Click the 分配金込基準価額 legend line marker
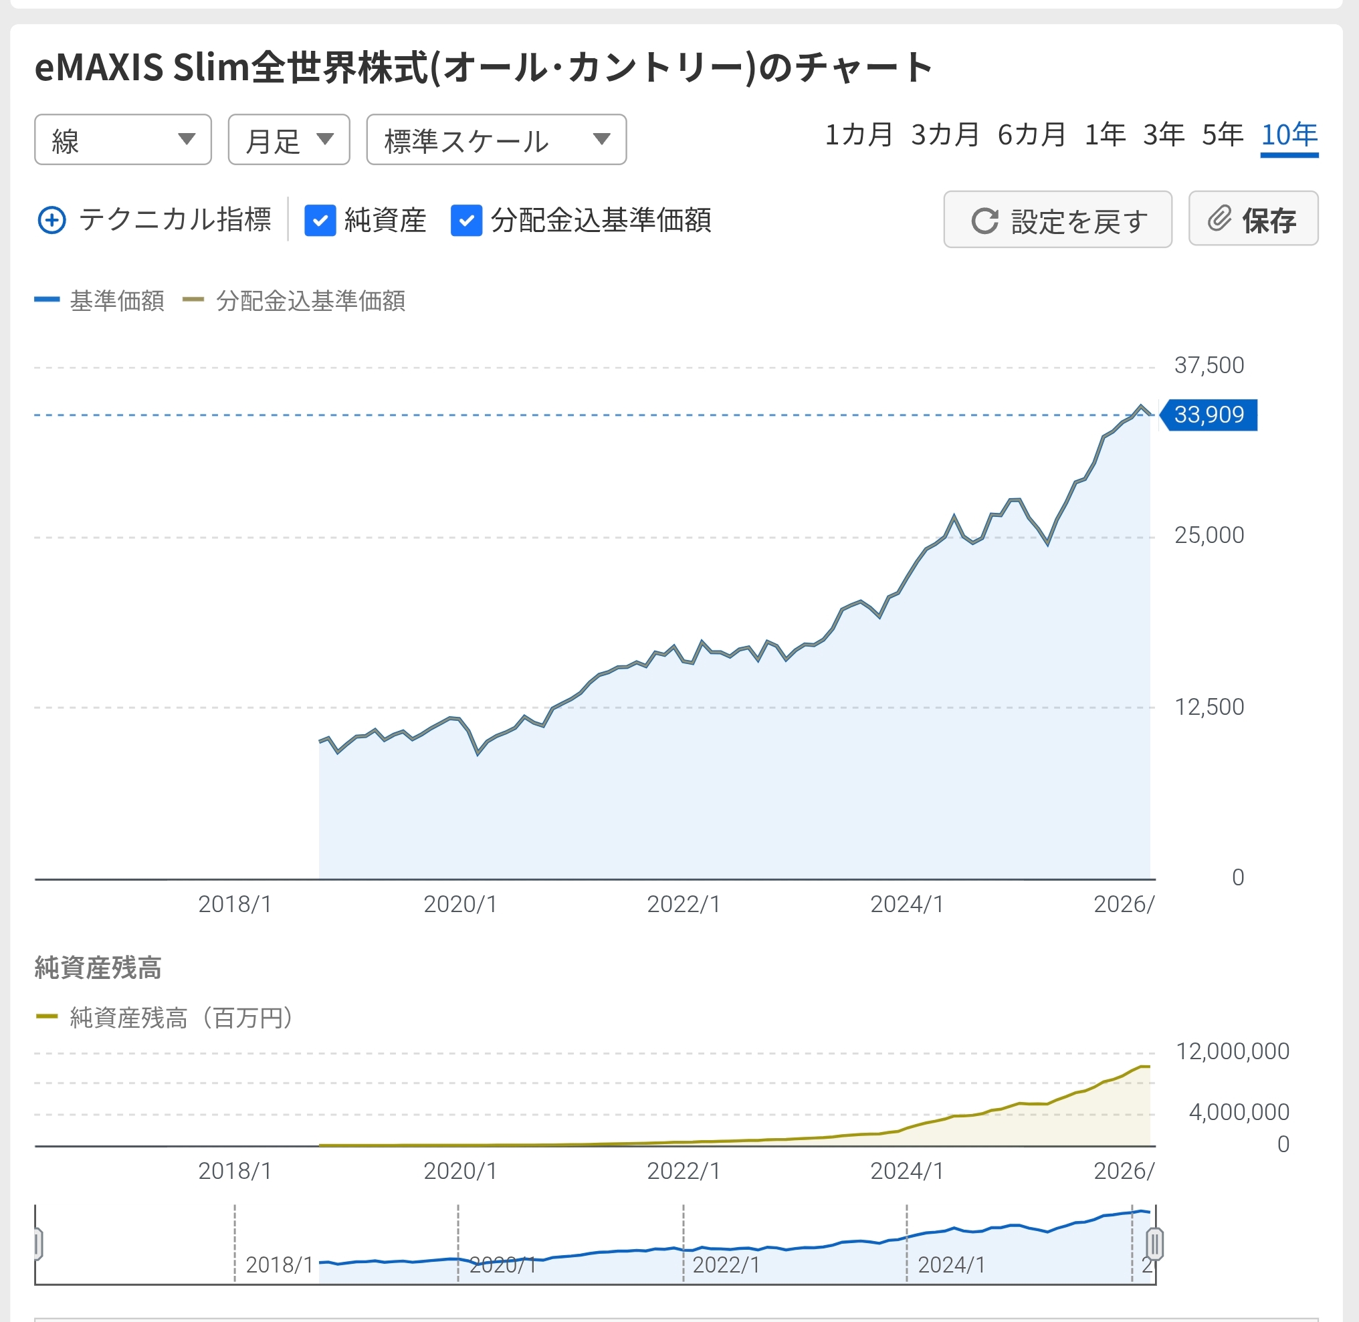The image size is (1359, 1322). point(193,300)
